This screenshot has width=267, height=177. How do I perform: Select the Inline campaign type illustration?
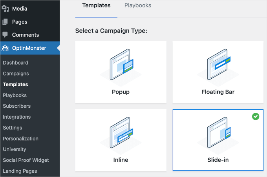coord(121,135)
